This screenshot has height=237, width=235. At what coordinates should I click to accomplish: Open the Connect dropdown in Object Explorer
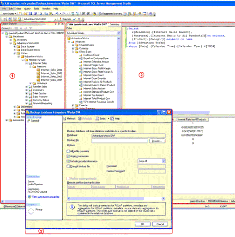[7, 28]
